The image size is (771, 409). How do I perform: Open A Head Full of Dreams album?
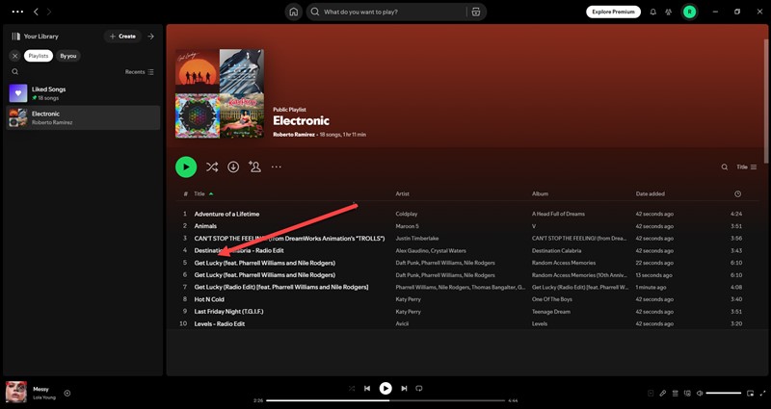point(558,214)
